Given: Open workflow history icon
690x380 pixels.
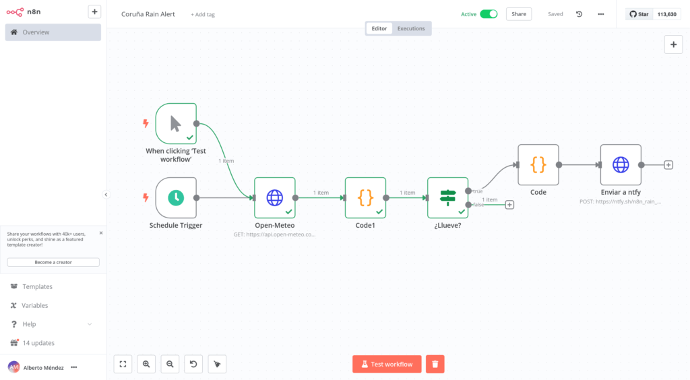Looking at the screenshot, I should [x=579, y=14].
